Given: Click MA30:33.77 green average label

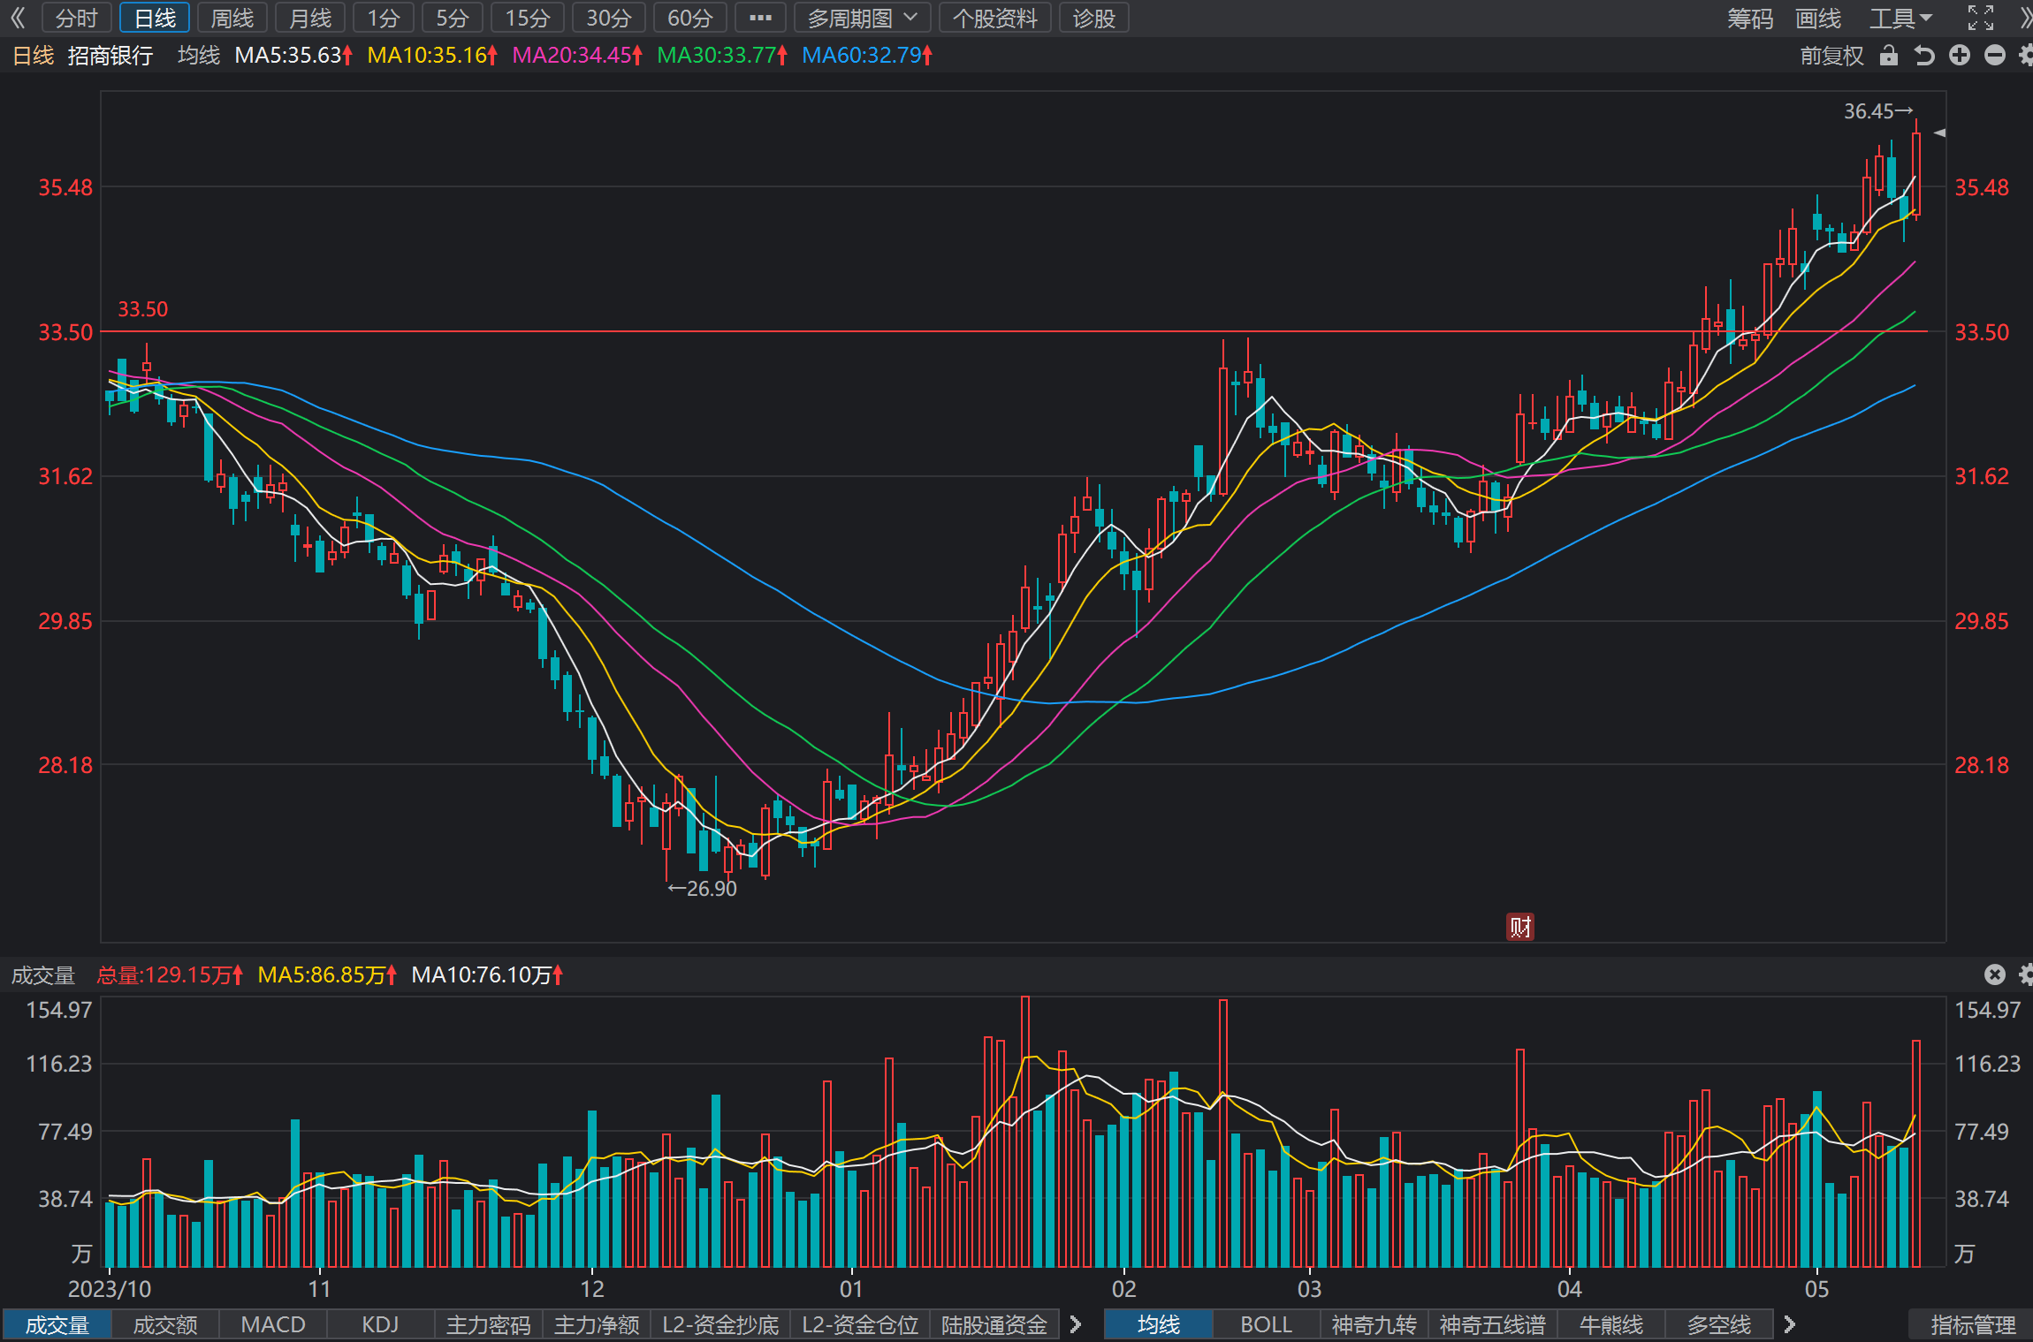Looking at the screenshot, I should (722, 56).
